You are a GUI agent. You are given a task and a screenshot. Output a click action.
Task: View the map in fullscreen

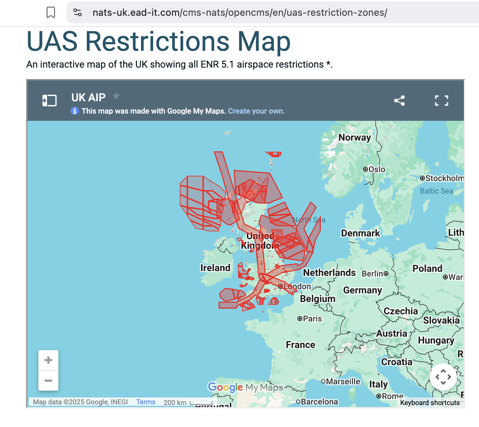point(442,101)
